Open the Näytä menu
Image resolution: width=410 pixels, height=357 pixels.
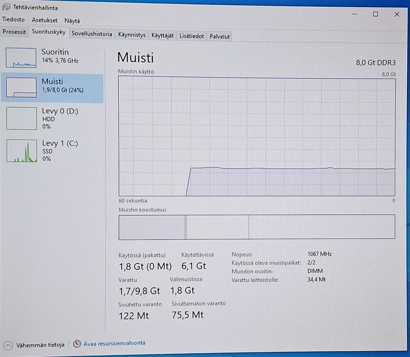72,20
